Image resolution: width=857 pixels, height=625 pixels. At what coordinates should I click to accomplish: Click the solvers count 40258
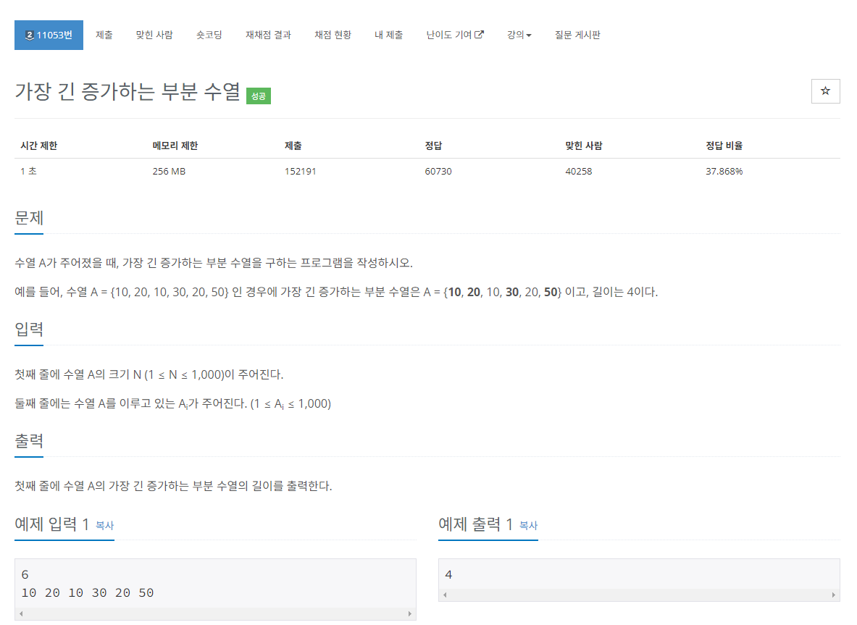point(578,172)
